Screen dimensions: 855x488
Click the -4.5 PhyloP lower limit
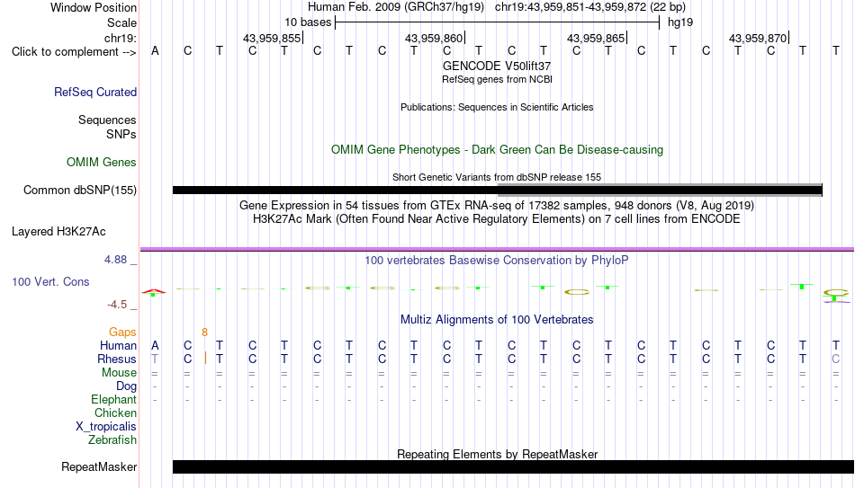click(117, 305)
